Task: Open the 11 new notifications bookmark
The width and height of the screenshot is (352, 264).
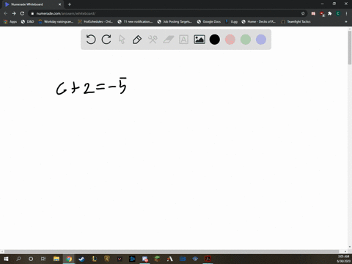Action: pos(135,21)
